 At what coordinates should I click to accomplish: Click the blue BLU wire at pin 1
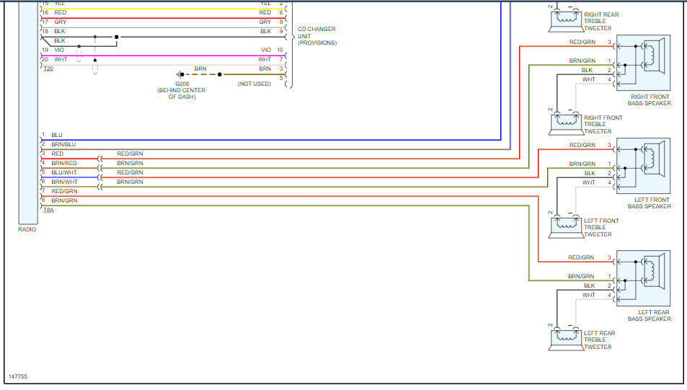click(x=271, y=141)
